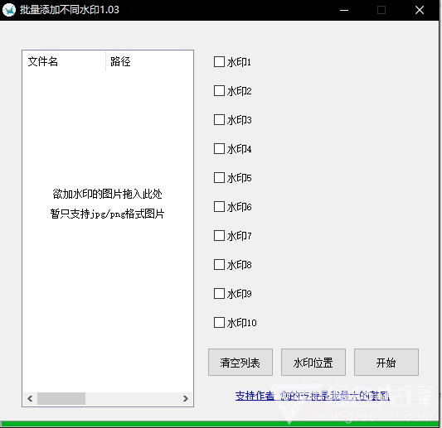The width and height of the screenshot is (442, 428).
Task: Click the left arrow of list scrollbar
Action: [30, 399]
